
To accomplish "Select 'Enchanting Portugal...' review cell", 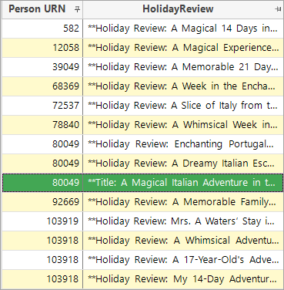I will [183, 144].
